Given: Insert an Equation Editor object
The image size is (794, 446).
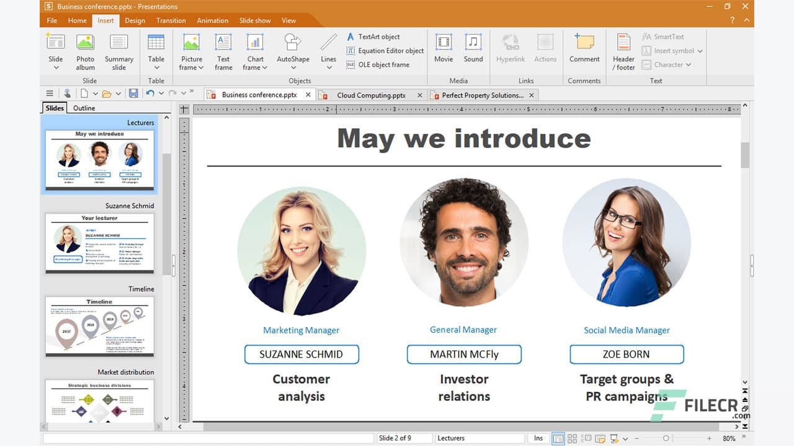Looking at the screenshot, I should pos(385,51).
